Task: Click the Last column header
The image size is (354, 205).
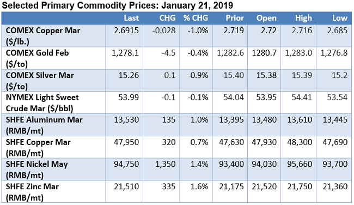Action: pos(131,18)
